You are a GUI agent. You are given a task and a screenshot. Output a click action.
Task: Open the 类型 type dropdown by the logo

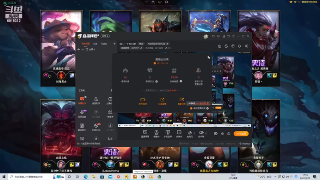(x=105, y=36)
